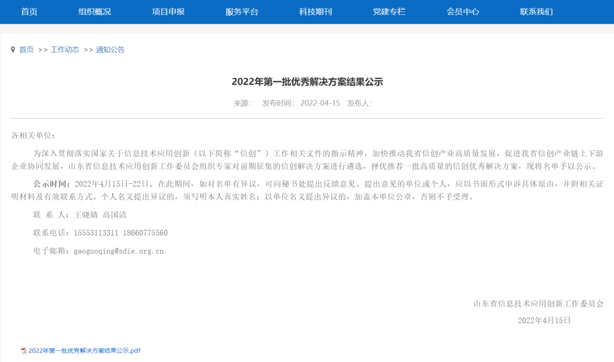
Task: Open 首页 in the top navigation bar
Action: (28, 11)
